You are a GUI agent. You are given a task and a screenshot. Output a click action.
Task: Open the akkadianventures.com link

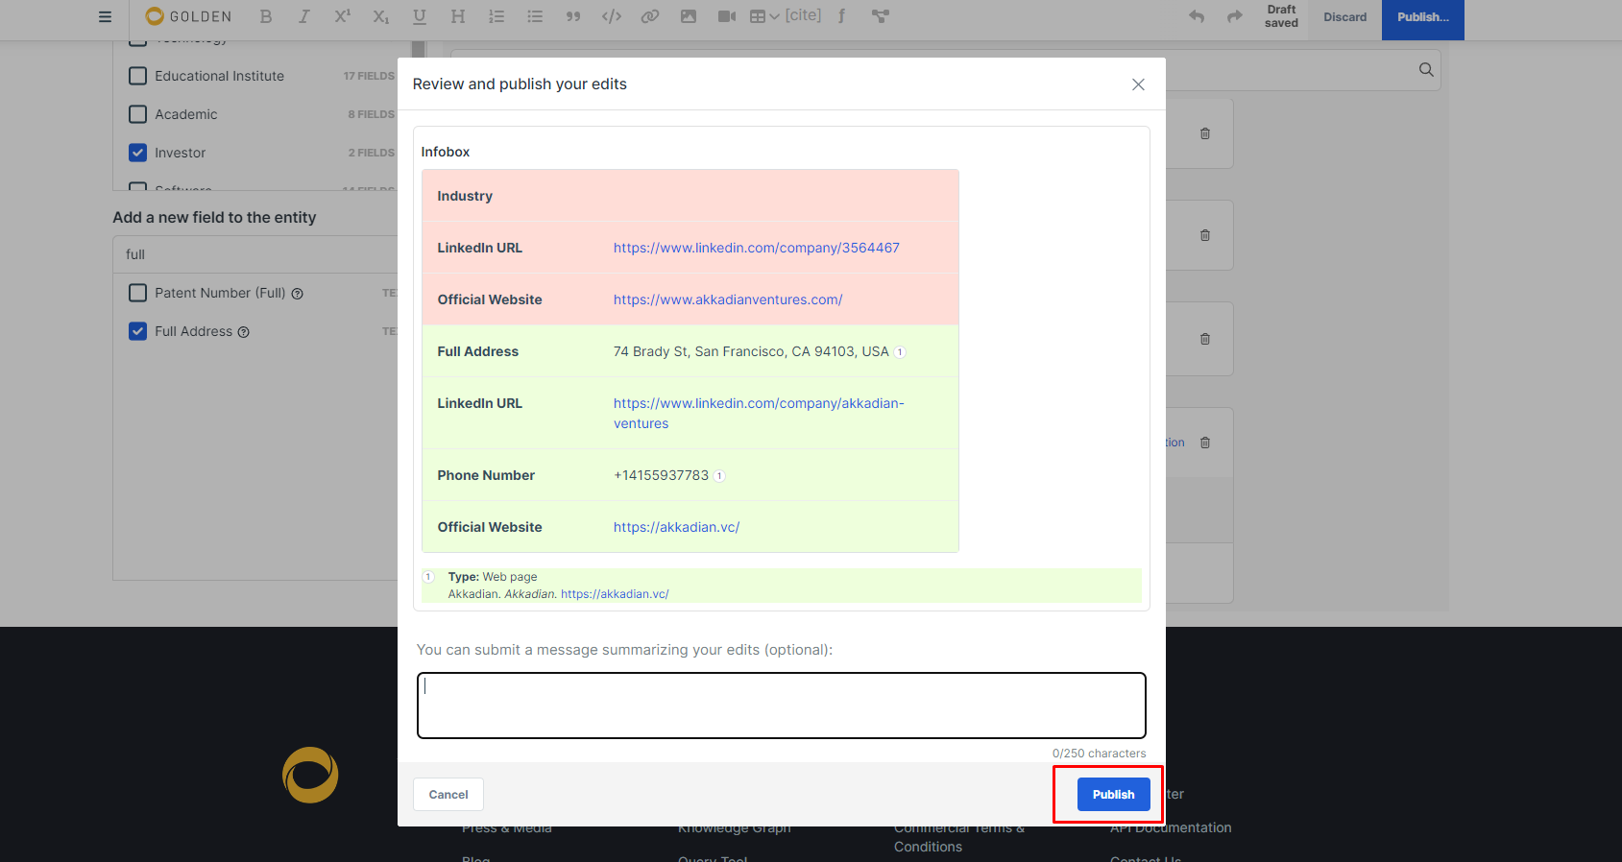pos(728,299)
